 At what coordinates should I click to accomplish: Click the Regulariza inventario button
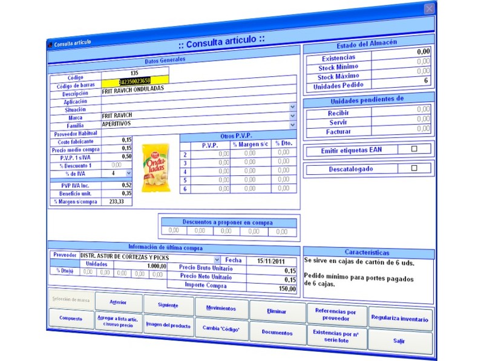(400, 318)
